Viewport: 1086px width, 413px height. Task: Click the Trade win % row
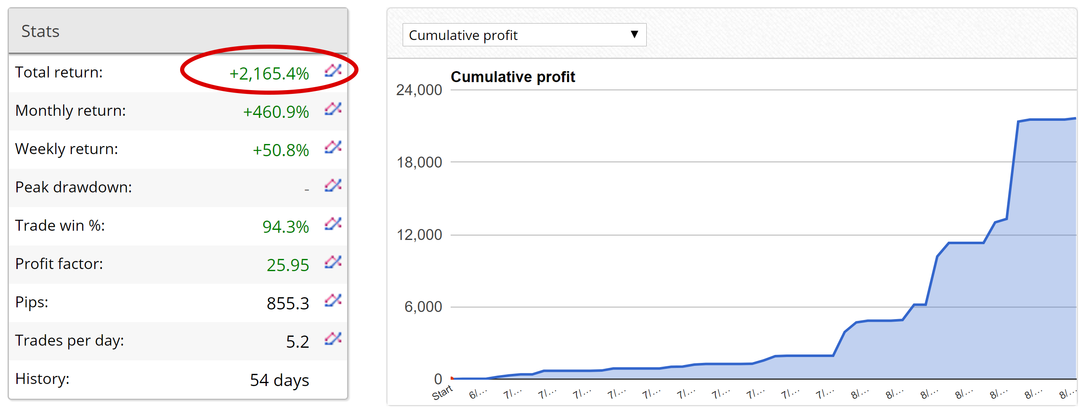coord(169,225)
